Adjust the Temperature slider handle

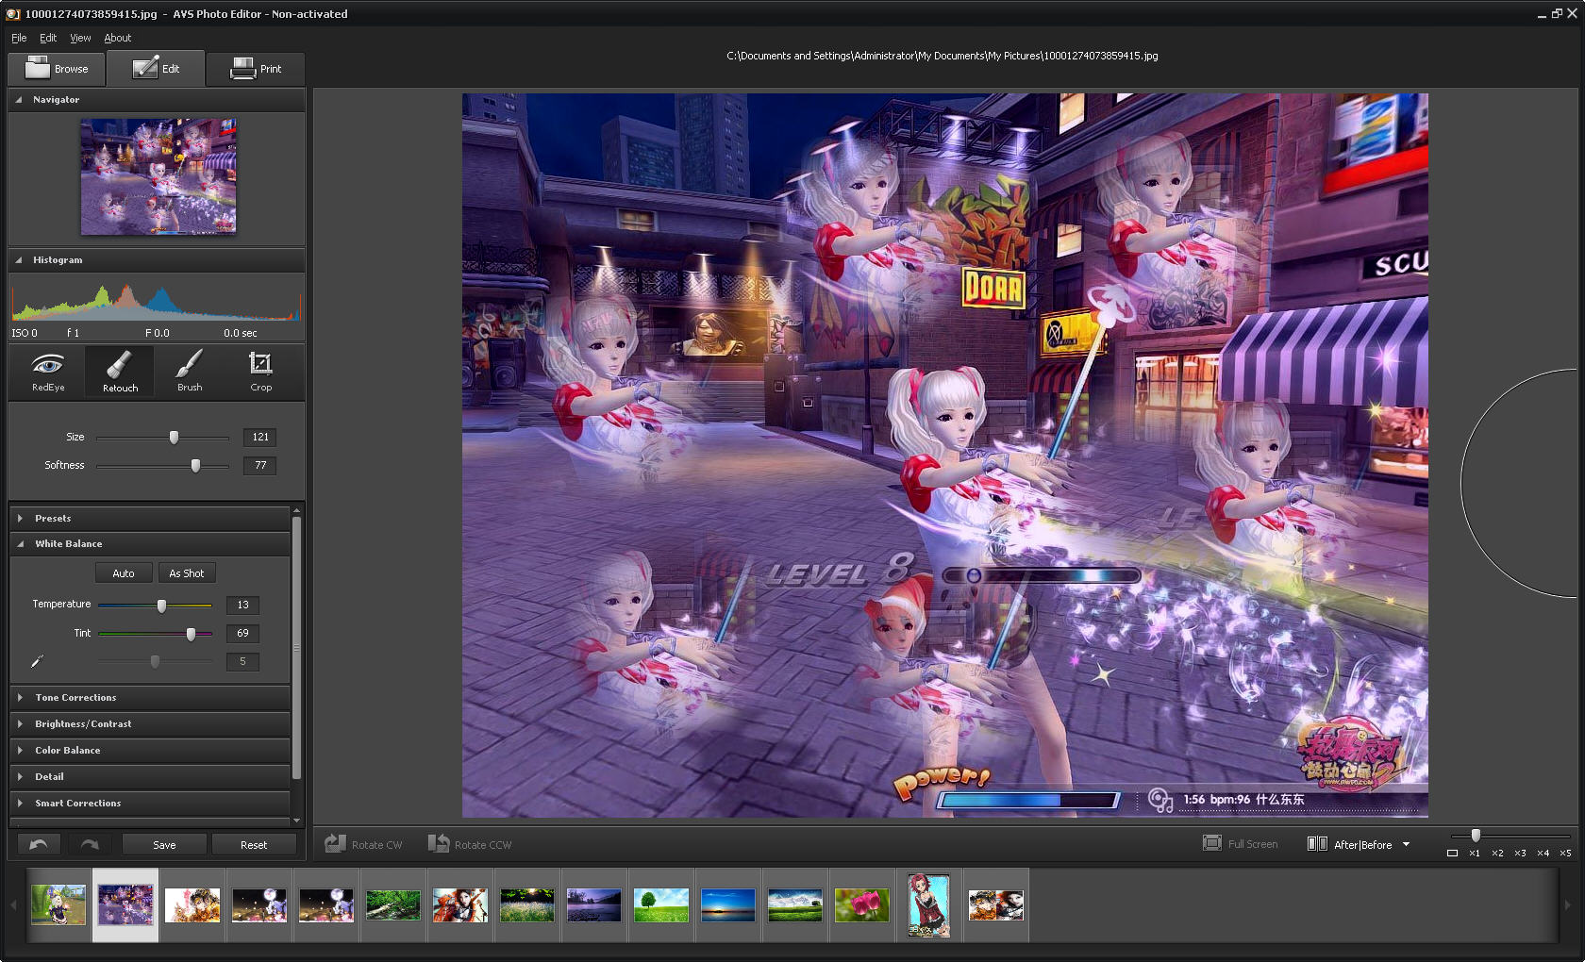[161, 605]
